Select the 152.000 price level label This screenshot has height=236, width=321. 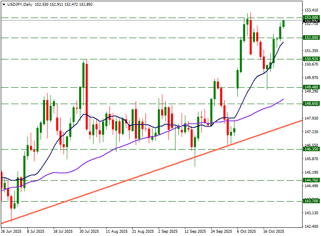[311, 38]
